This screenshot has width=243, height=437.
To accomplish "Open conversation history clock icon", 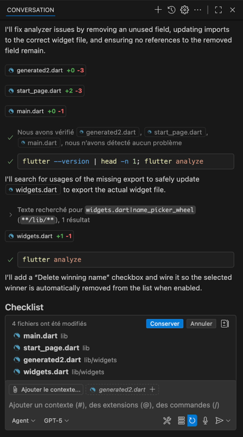I will click(171, 10).
